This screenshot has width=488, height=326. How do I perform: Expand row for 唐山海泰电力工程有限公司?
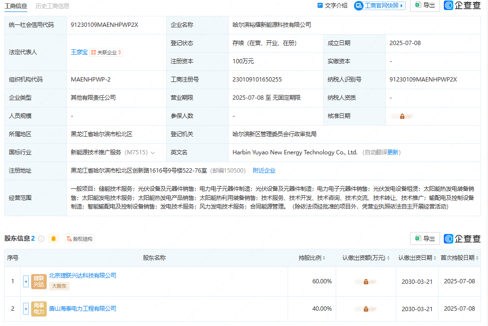click(x=26, y=309)
